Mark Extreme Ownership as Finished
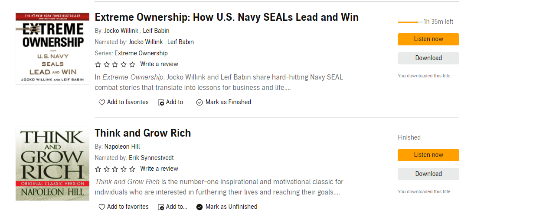The image size is (533, 220). click(x=224, y=102)
